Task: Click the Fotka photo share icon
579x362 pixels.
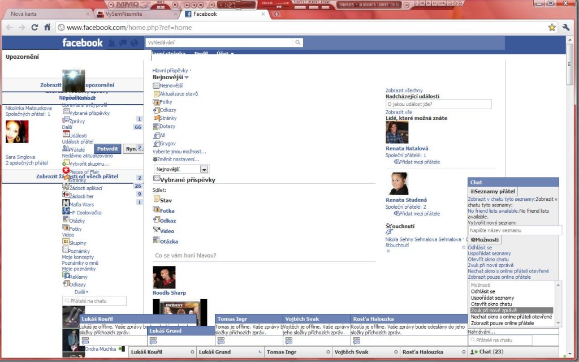Action: [156, 210]
